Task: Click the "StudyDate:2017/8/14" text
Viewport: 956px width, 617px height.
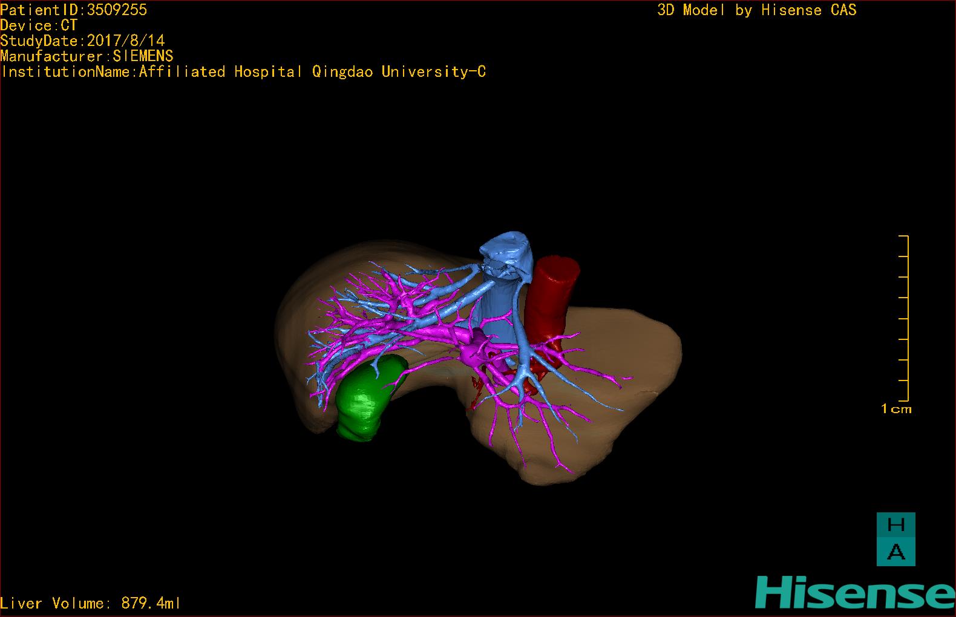Action: point(82,41)
